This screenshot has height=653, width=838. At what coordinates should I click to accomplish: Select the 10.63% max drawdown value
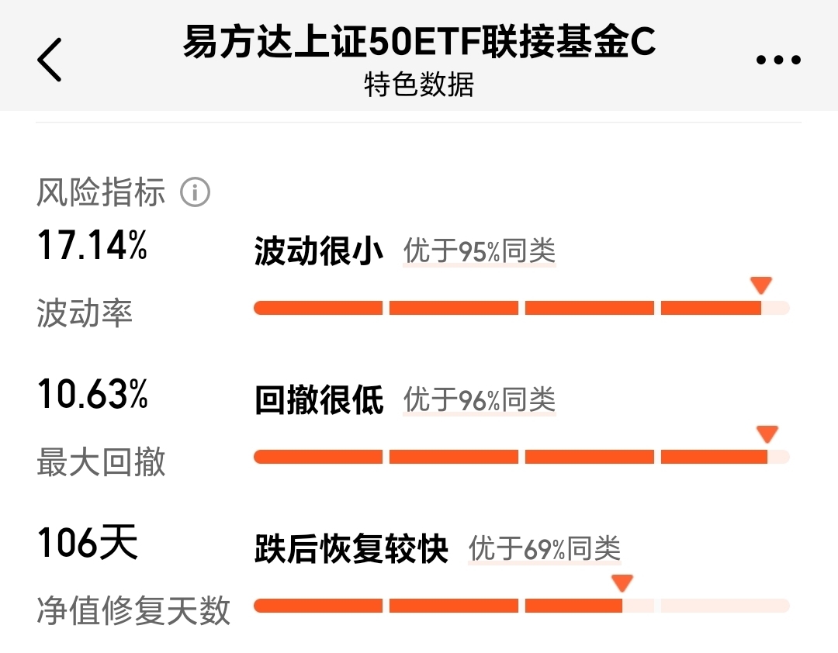pyautogui.click(x=92, y=395)
